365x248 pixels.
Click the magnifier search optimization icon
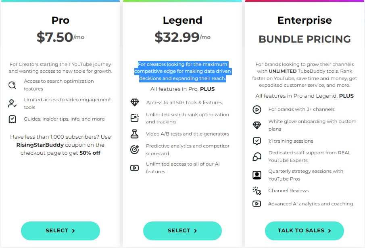coord(13,85)
